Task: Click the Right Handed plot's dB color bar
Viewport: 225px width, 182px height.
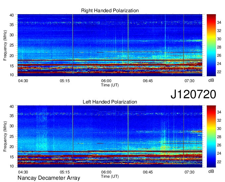Action: coord(211,45)
